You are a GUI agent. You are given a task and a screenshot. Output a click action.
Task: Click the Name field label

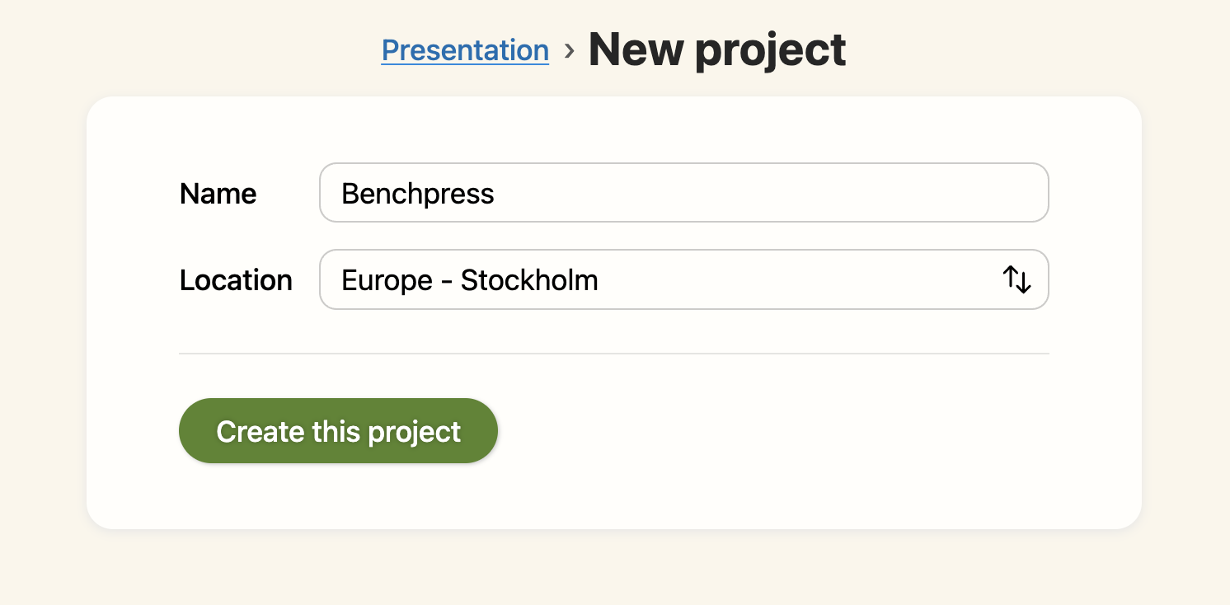coord(218,193)
